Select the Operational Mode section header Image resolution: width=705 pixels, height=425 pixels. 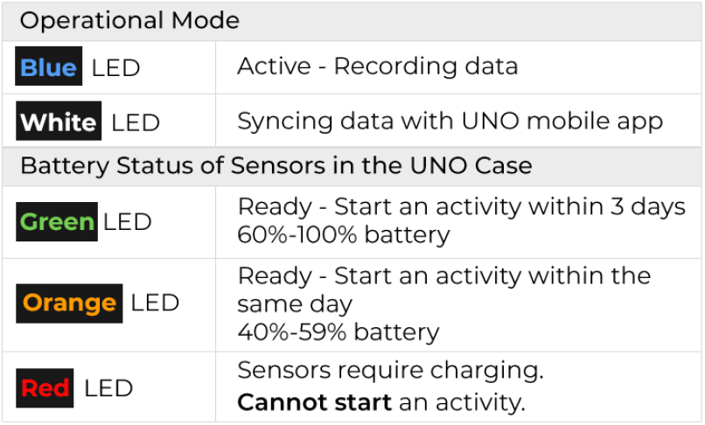pyautogui.click(x=129, y=20)
